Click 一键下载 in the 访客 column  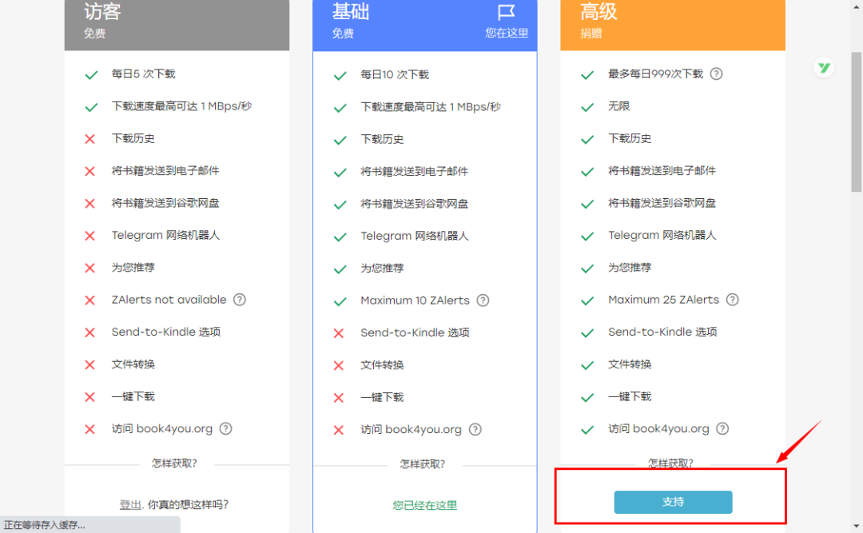pyautogui.click(x=133, y=396)
